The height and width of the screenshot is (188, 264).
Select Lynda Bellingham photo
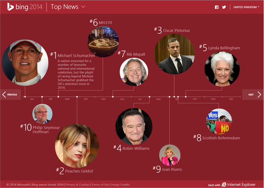(x=222, y=69)
